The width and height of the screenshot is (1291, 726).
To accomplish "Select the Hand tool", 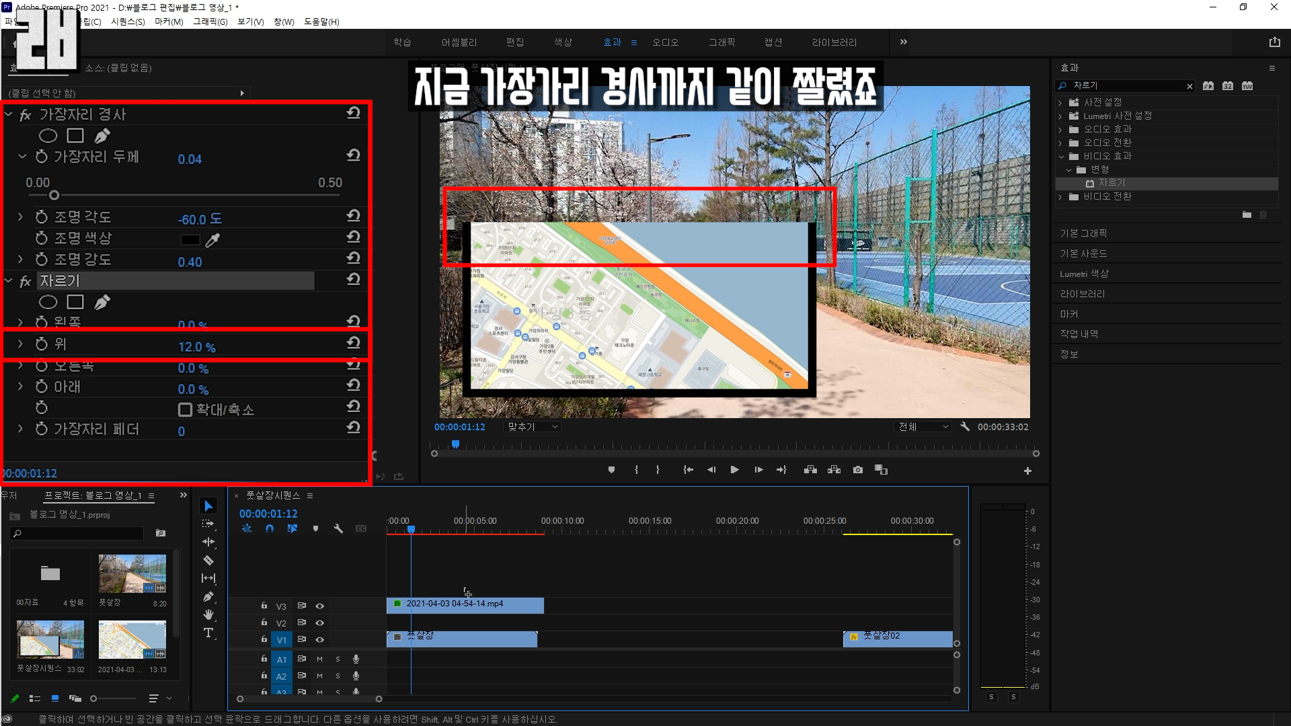I will point(208,614).
